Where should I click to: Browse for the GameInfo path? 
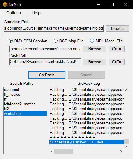click(117, 29)
